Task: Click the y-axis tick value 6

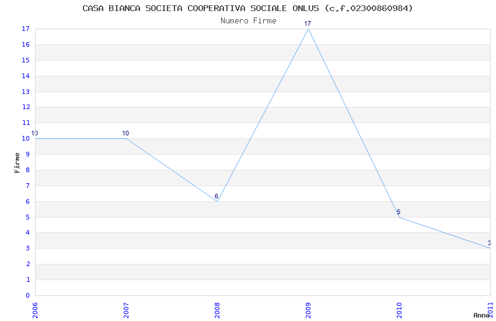Action: [28, 201]
